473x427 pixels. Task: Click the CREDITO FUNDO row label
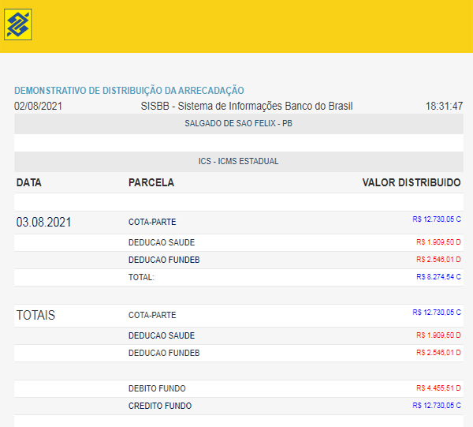click(160, 406)
